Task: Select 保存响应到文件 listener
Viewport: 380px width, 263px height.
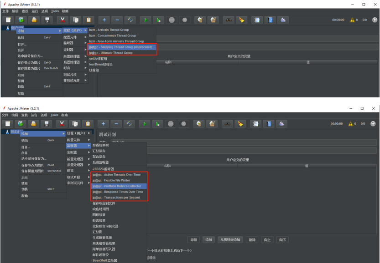Action: (119, 203)
